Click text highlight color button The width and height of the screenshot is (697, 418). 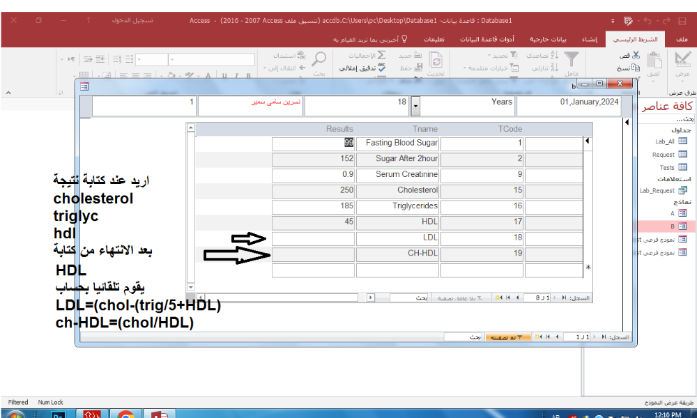pos(189,75)
